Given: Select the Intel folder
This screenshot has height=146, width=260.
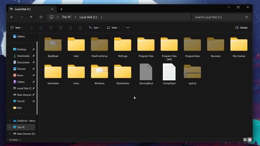Looking at the screenshot, I should (76, 47).
